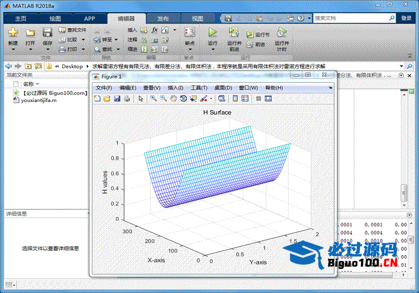Image resolution: width=419 pixels, height=293 pixels.
Task: Click Run and Time (运行并计时)
Action: coord(282,39)
